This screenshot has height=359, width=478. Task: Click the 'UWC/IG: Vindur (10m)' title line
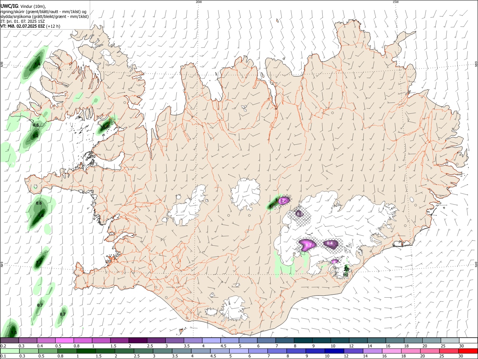(x=23, y=6)
